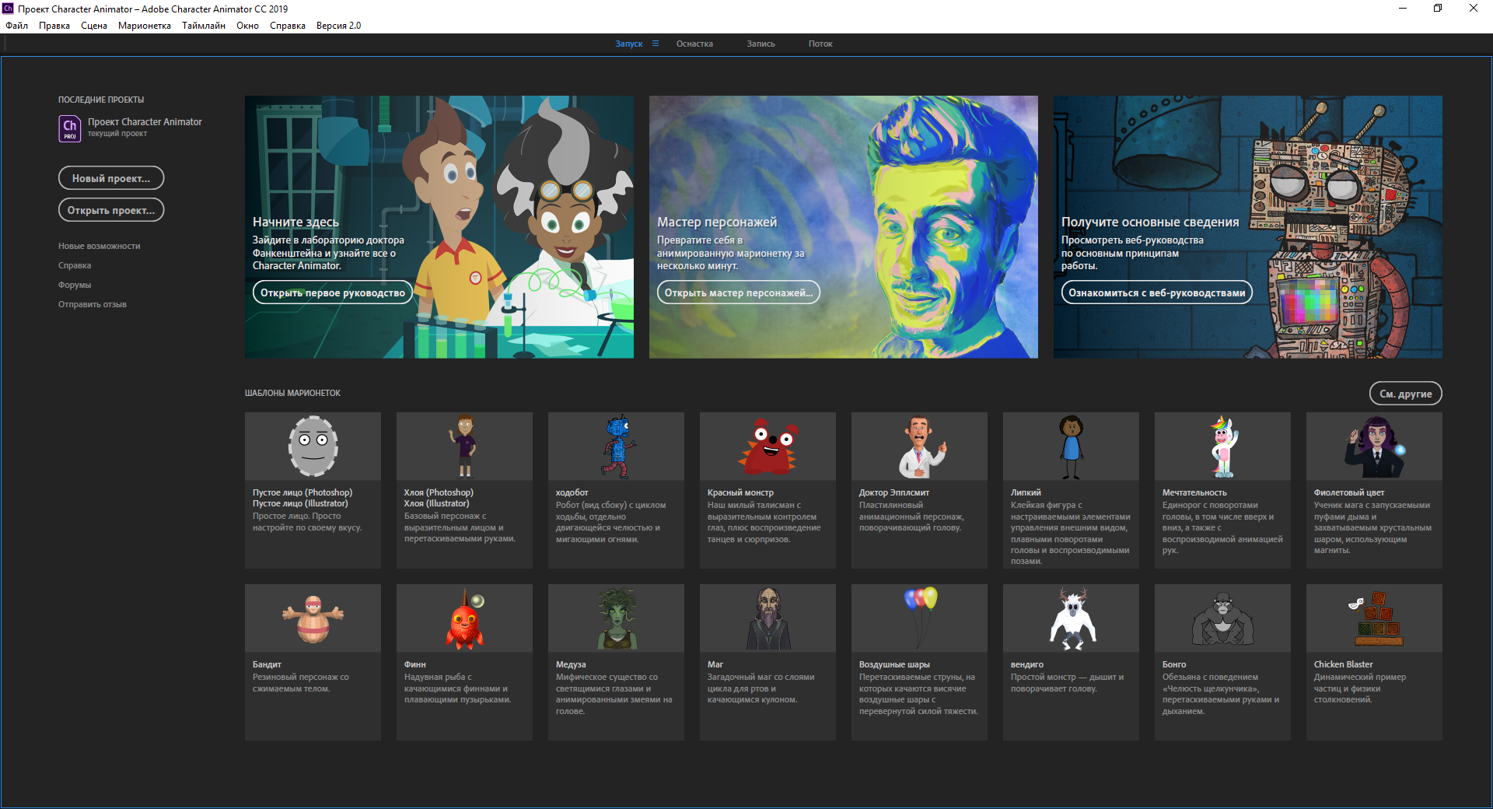Select the Мечтательность unicorn thumbnail
The width and height of the screenshot is (1493, 809).
point(1222,447)
